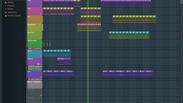183x103 pixels.
Task: Mute the Perc track with its green dot
Action: [41, 14]
